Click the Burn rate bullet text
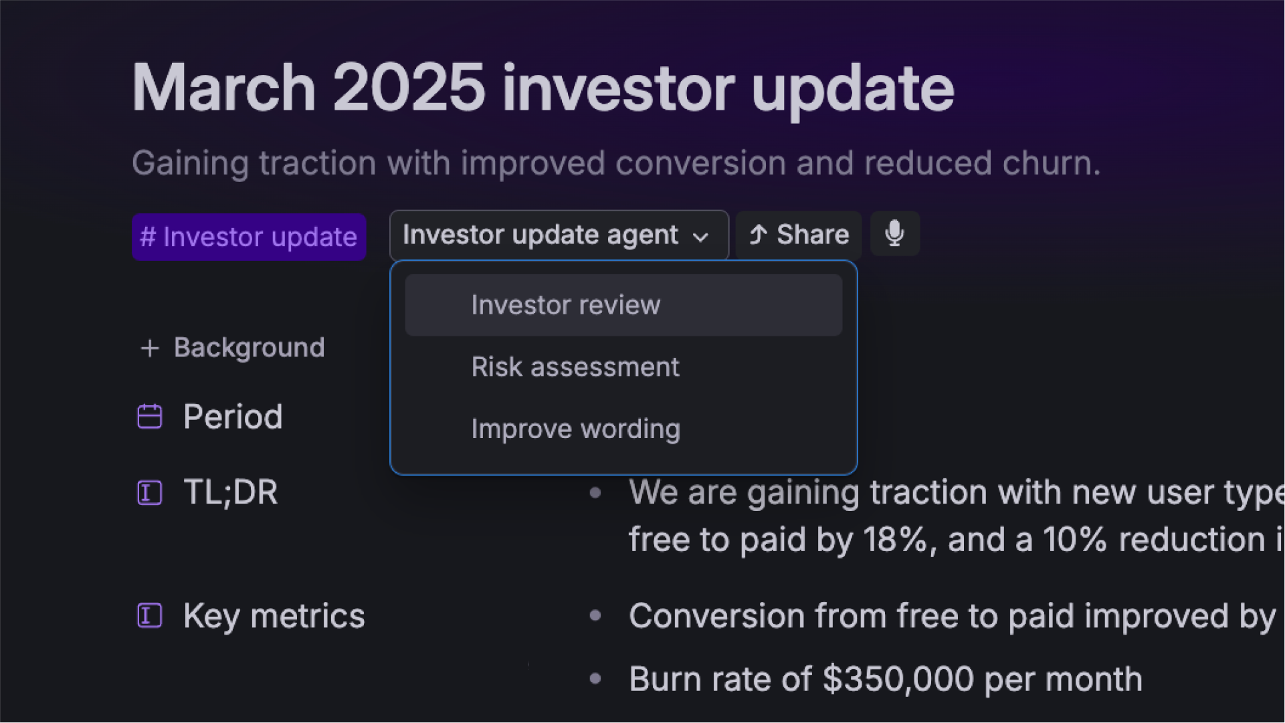 coord(885,680)
